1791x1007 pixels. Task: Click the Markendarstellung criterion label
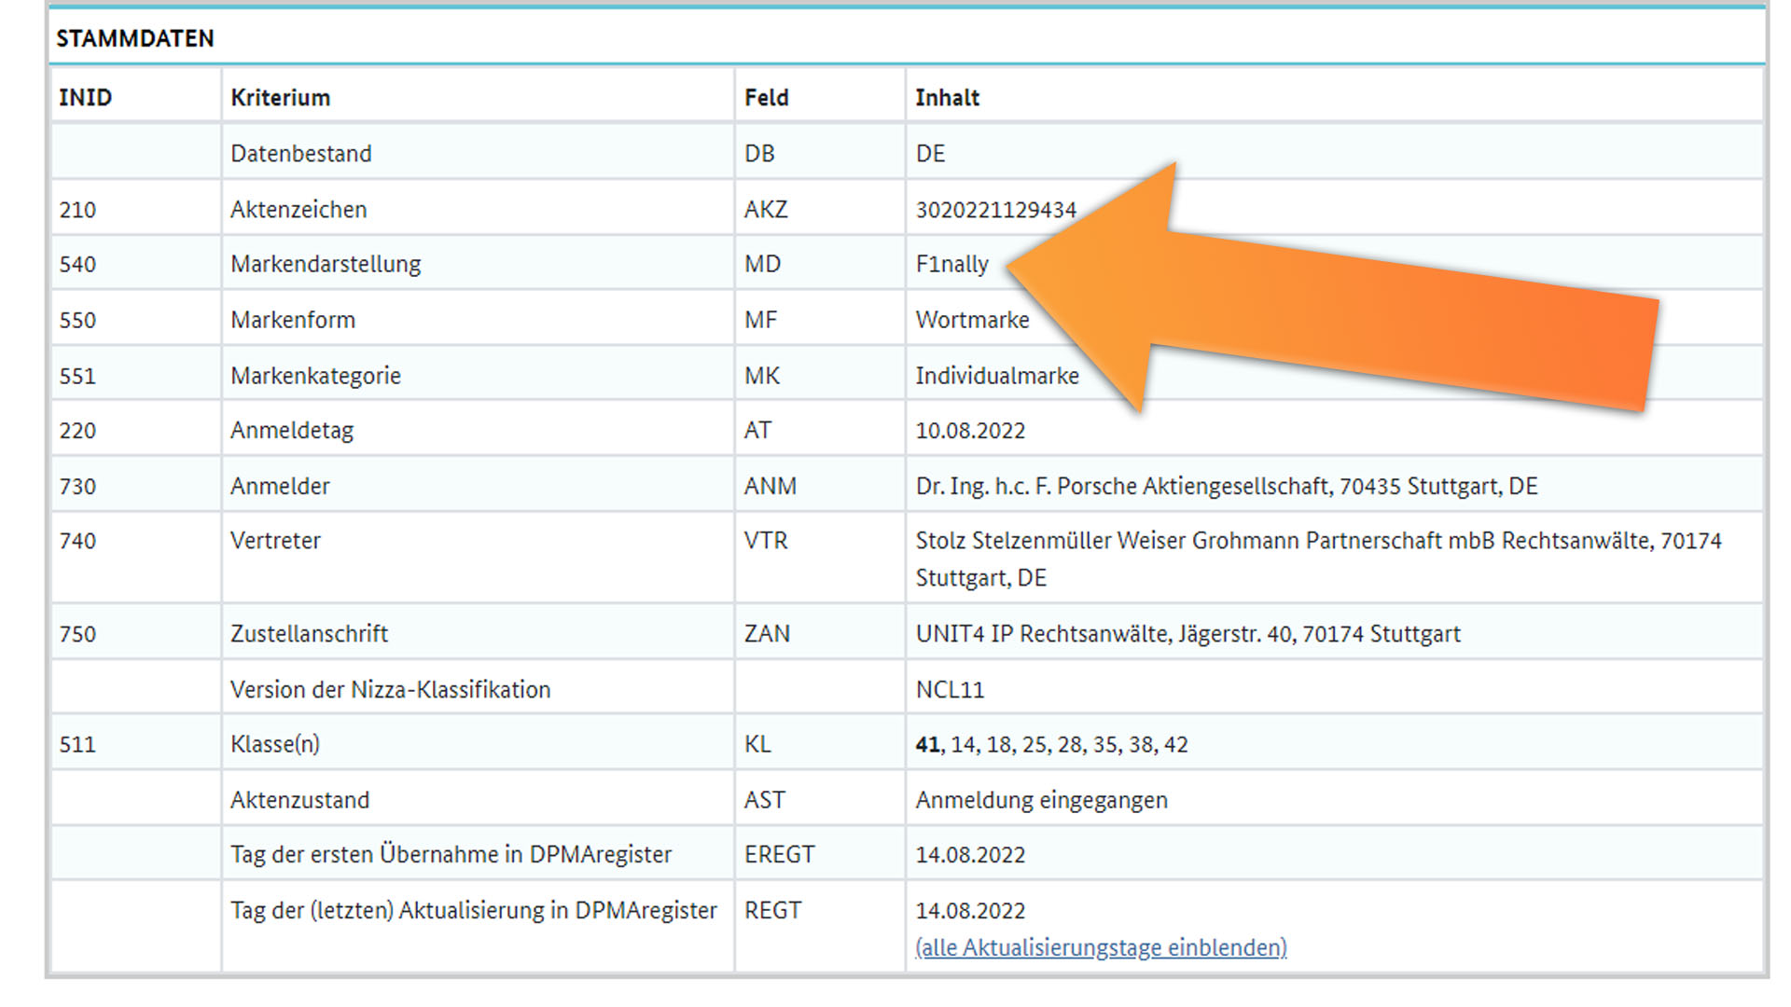pos(326,264)
